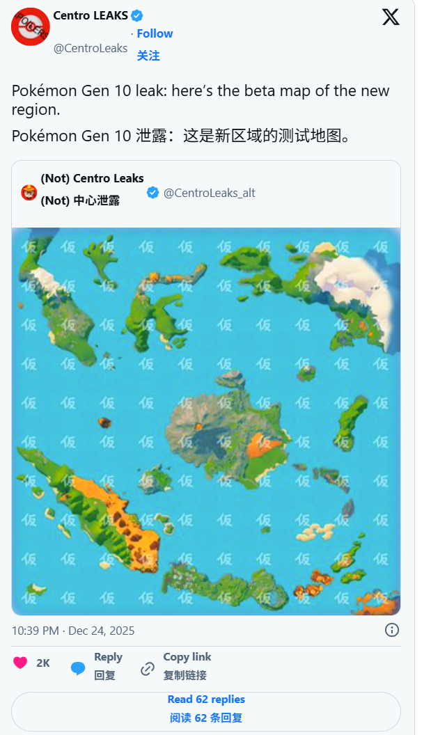The height and width of the screenshot is (735, 431).
Task: Follow the Centro LEAKS account
Action: coord(155,33)
